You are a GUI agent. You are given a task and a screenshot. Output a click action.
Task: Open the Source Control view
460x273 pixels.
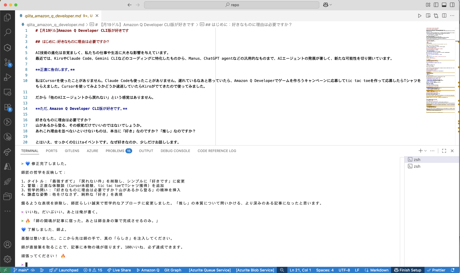8,62
